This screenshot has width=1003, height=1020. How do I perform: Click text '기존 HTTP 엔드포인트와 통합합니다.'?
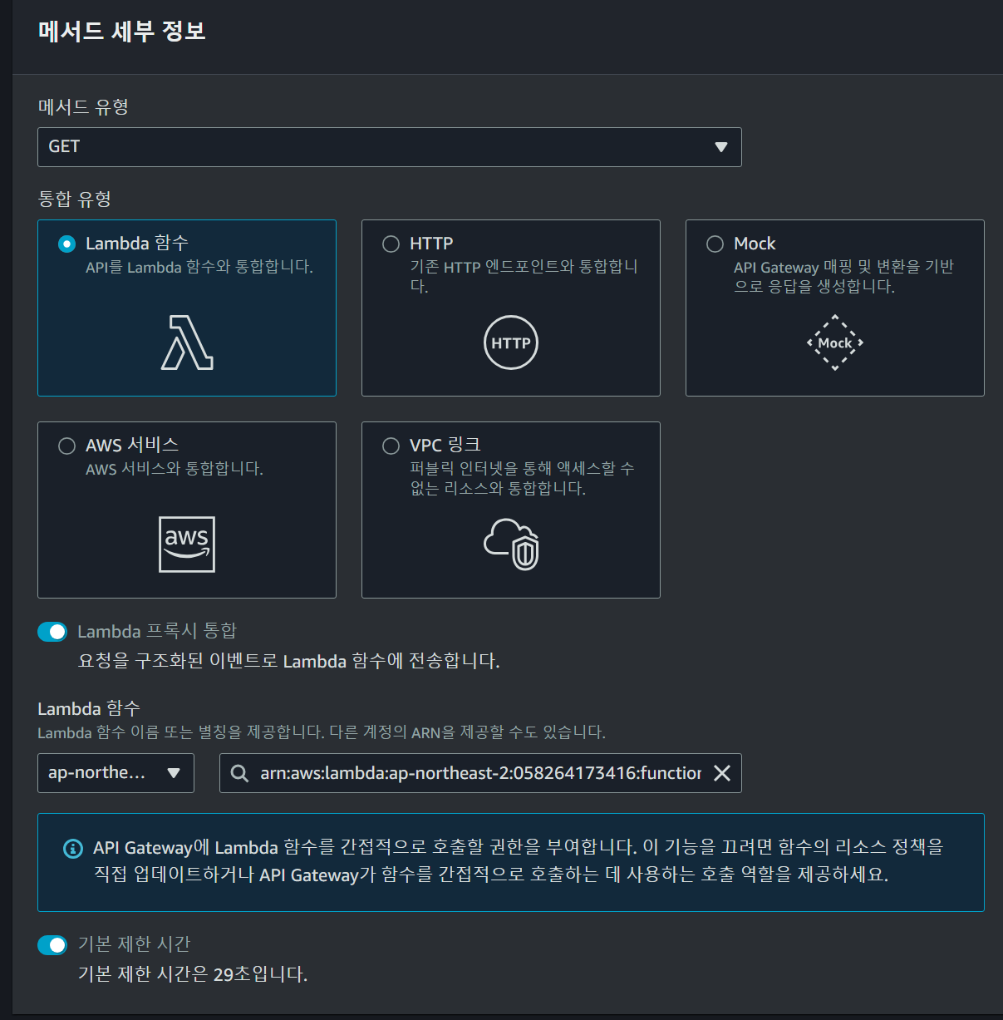click(x=524, y=276)
